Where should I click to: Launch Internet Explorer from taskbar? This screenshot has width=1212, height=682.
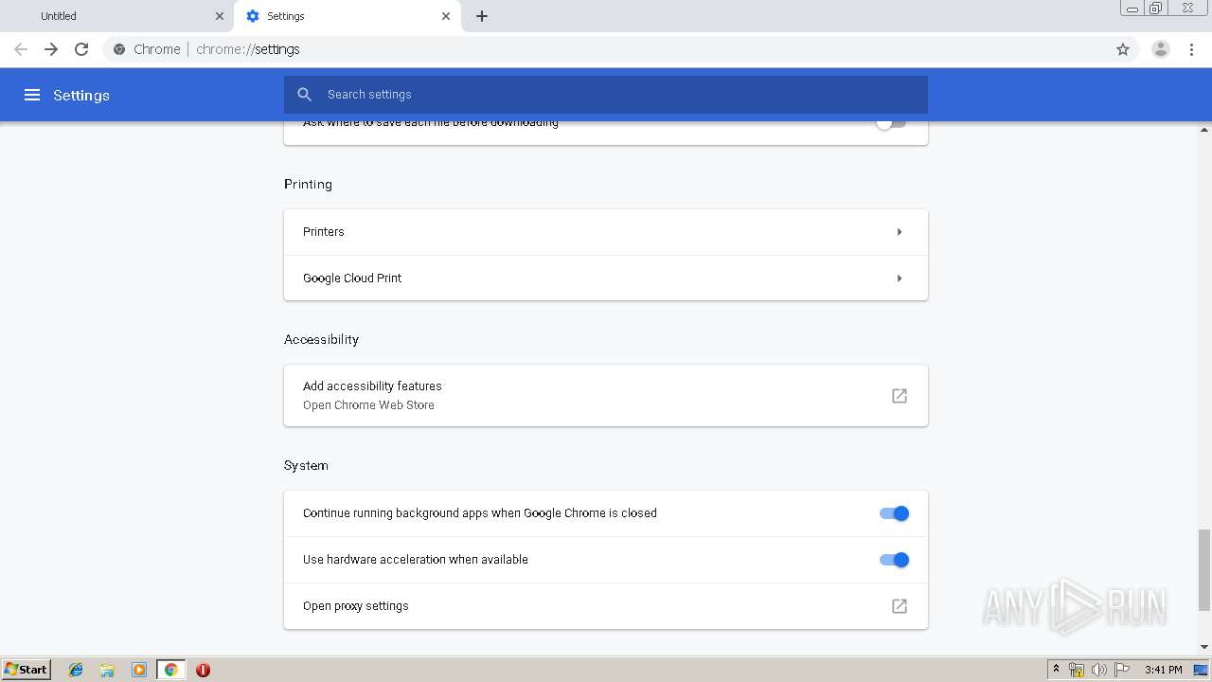(76, 670)
